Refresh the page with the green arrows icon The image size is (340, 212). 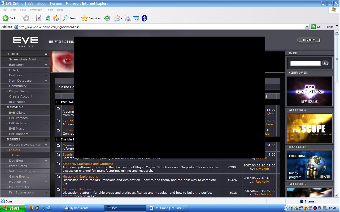click(47, 18)
